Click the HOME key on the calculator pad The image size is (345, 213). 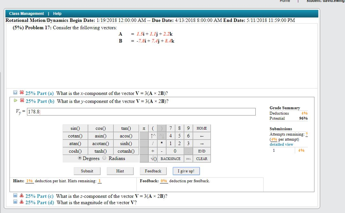[201, 128]
